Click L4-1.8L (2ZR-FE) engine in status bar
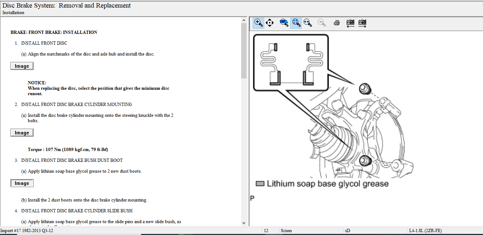 point(425,231)
